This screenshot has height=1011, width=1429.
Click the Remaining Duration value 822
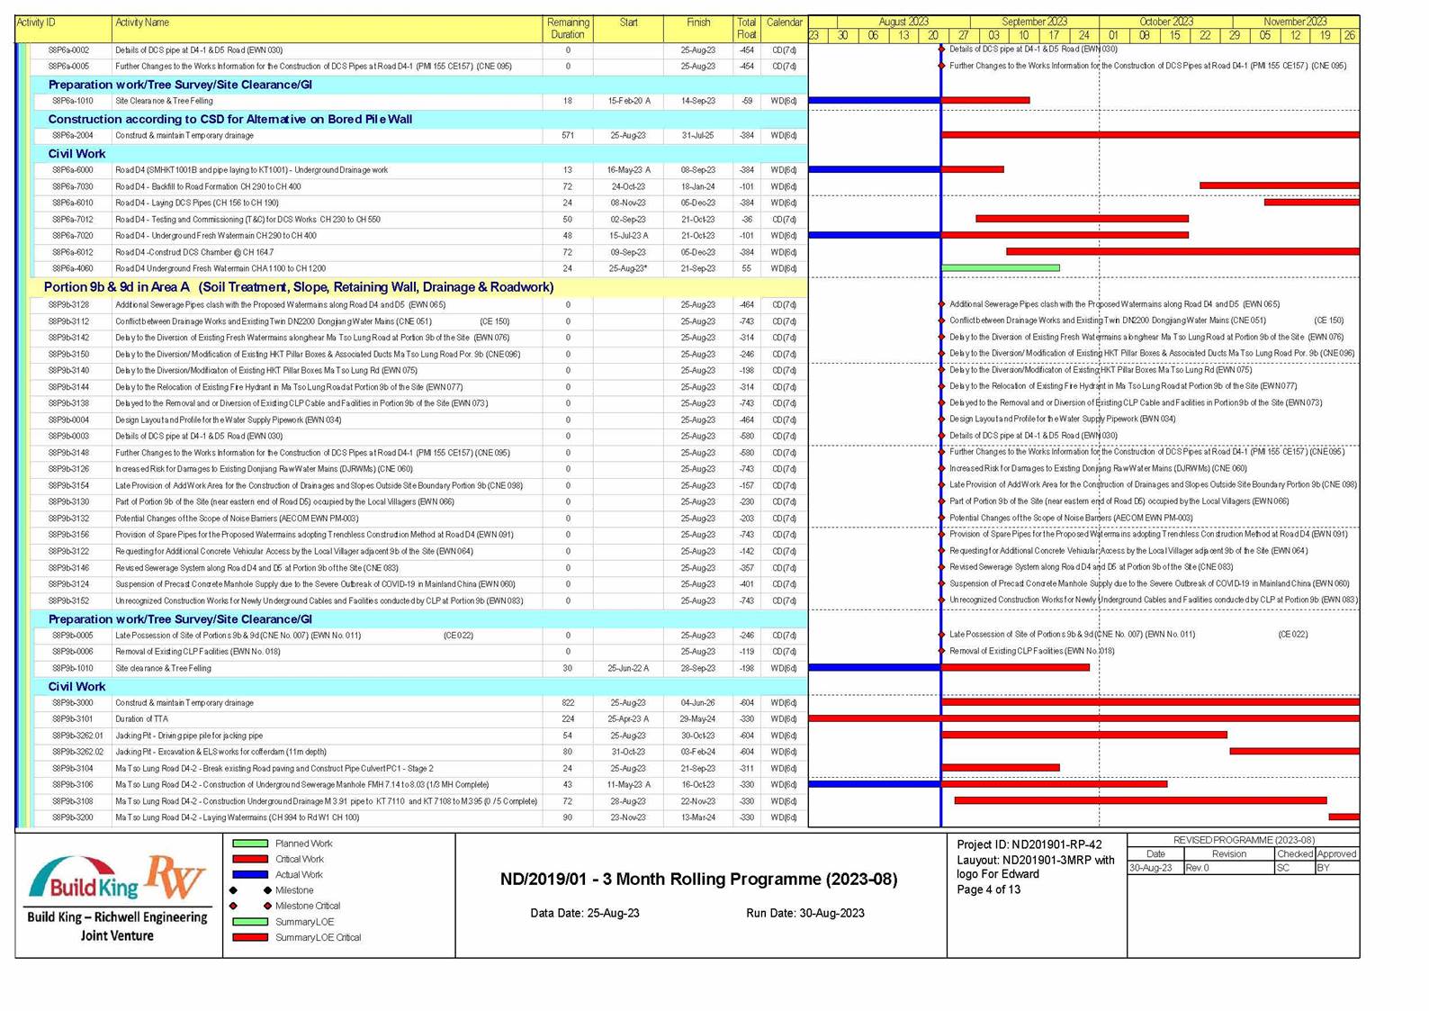tap(568, 703)
